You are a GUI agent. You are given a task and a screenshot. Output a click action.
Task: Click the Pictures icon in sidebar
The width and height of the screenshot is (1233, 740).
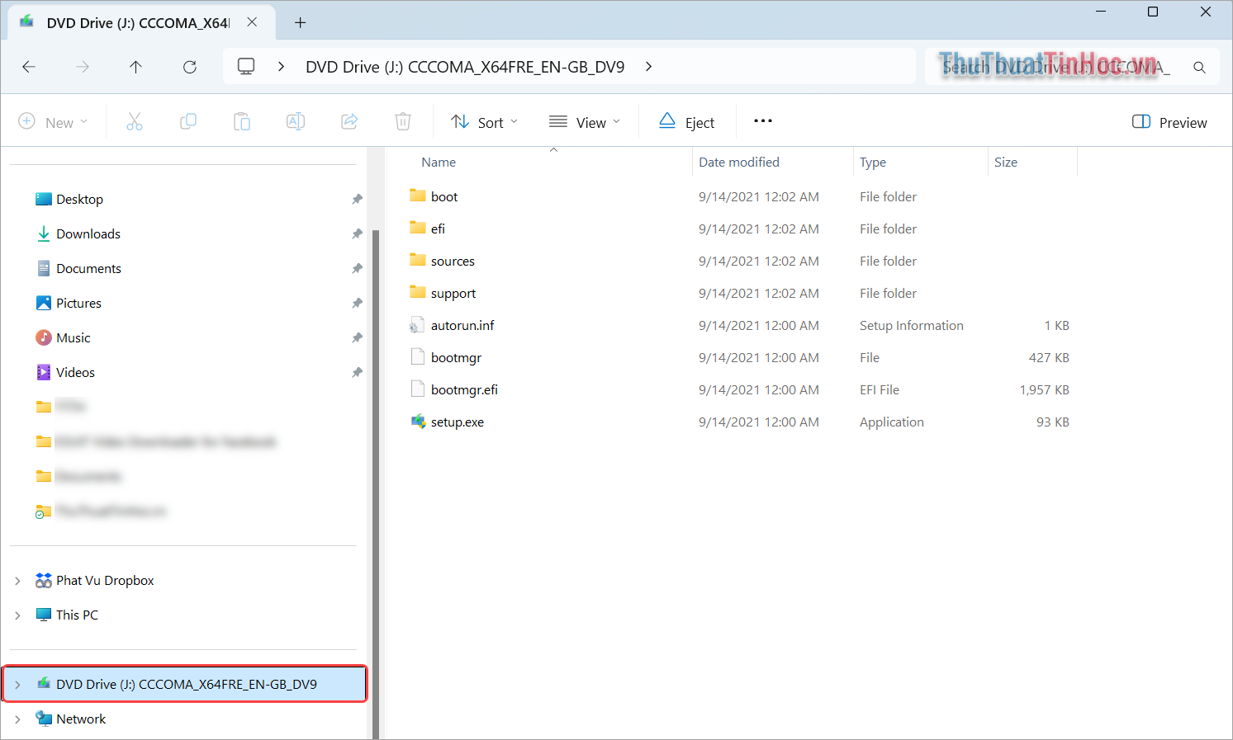[x=44, y=303]
